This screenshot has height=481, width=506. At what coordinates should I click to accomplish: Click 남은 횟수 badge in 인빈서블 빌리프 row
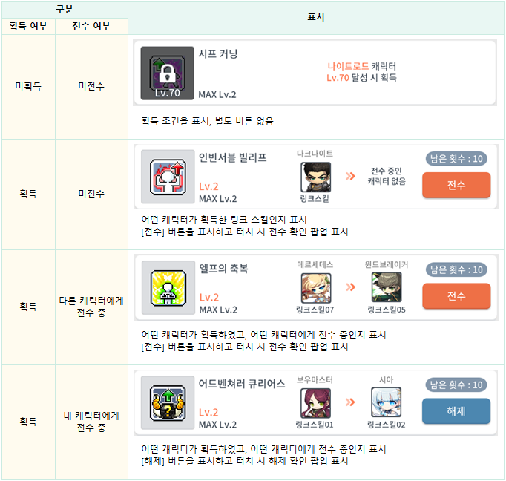(x=456, y=159)
